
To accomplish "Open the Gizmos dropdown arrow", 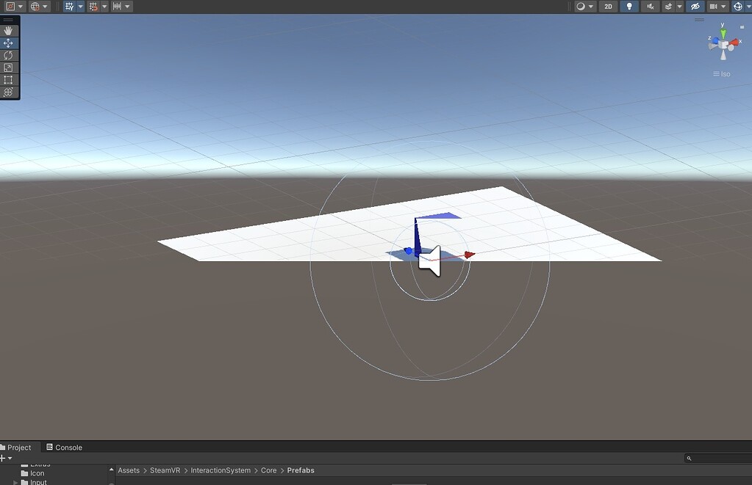I will click(x=747, y=6).
